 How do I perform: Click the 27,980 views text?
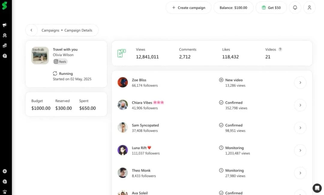[235, 176]
